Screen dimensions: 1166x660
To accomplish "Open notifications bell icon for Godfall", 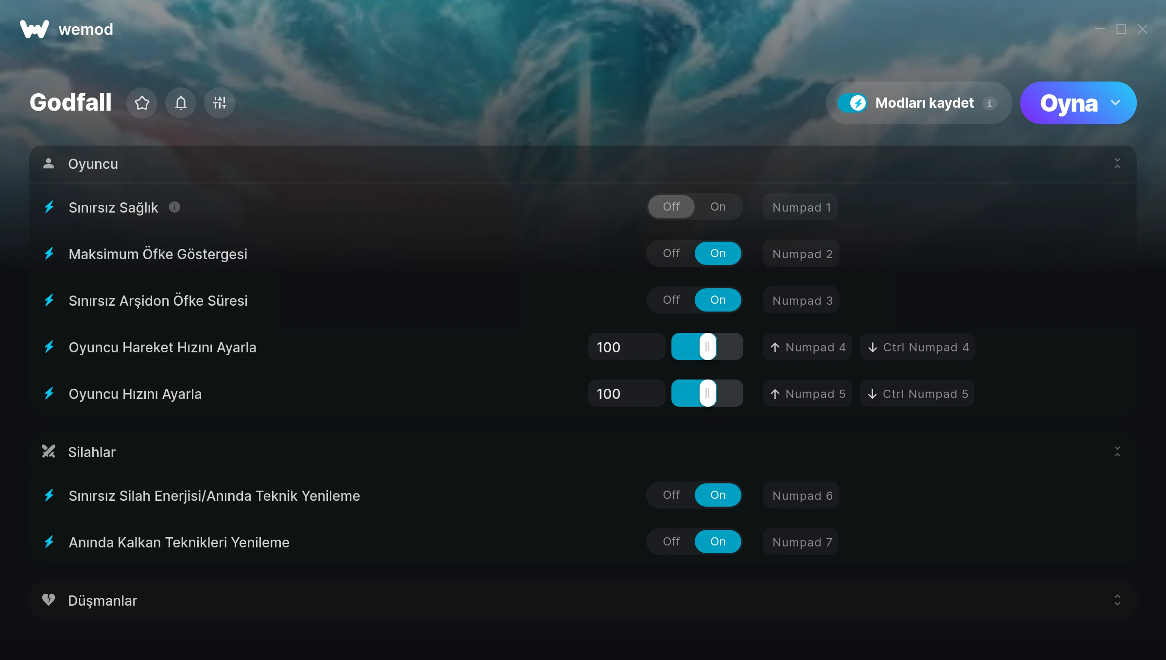I will tap(181, 103).
